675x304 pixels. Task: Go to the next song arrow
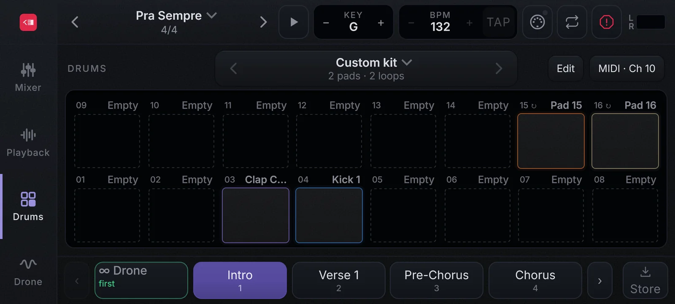[x=263, y=22]
